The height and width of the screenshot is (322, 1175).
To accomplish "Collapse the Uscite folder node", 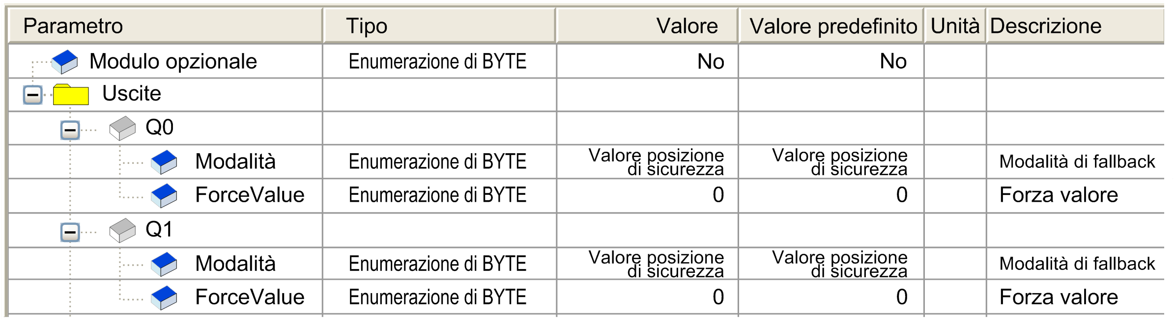I will [x=33, y=95].
